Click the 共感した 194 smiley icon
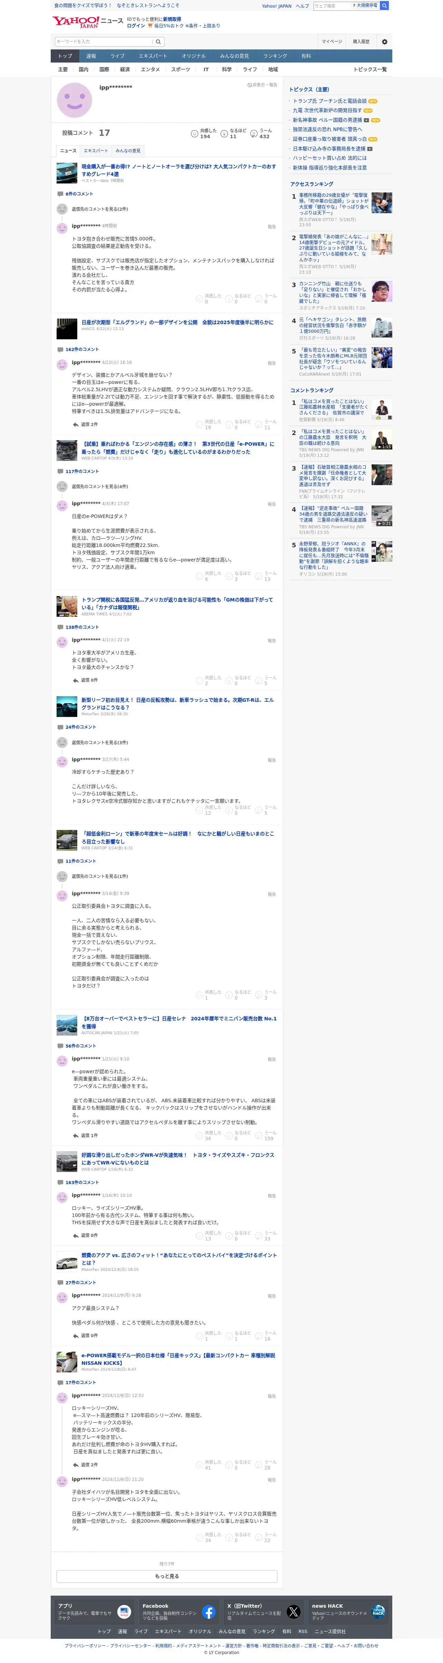Screen dimensions: 443x1663 tap(194, 134)
